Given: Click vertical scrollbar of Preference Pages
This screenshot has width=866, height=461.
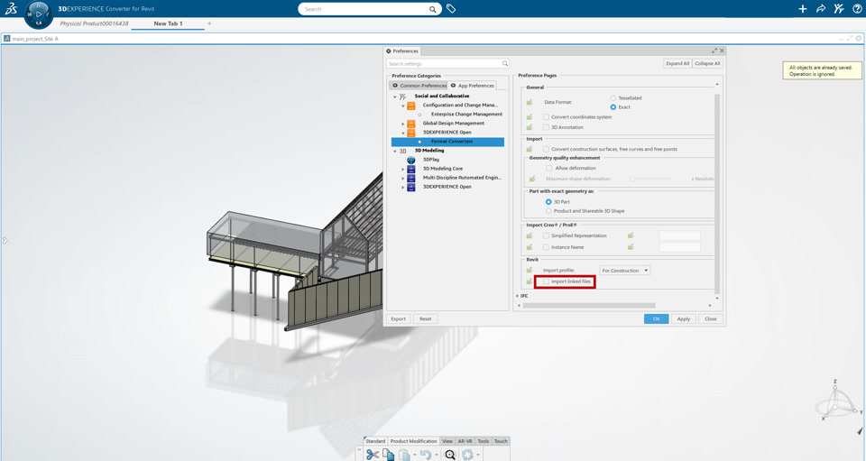Looking at the screenshot, I should (717, 193).
